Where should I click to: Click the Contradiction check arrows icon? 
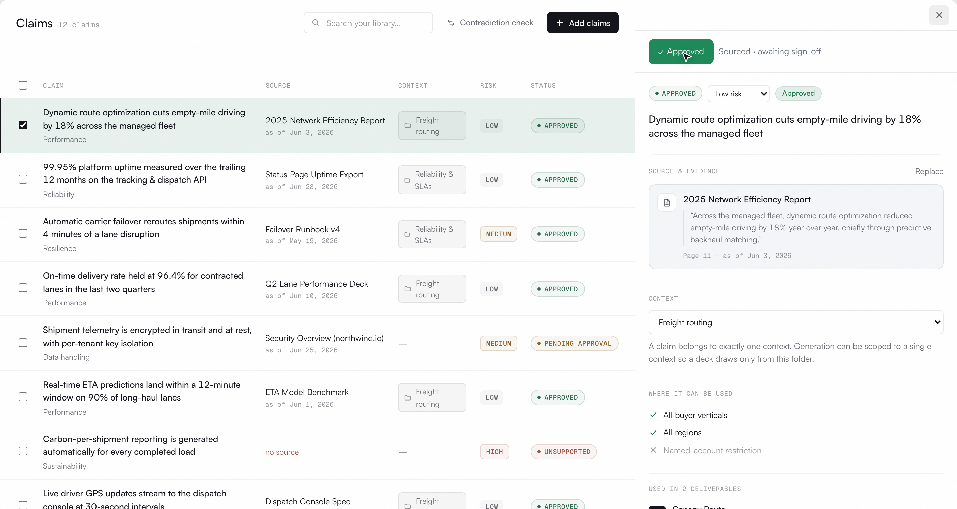pyautogui.click(x=451, y=23)
